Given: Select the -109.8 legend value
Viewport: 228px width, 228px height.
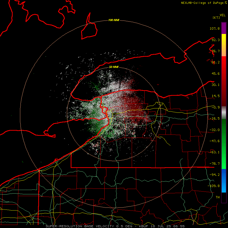Looking at the screenshot, I should (214, 186).
